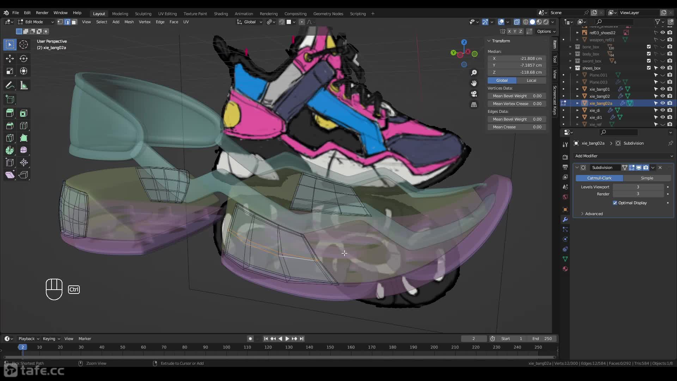Uncheck the bone_box collection checkbox
Screen dimensions: 677x381
(x=648, y=47)
